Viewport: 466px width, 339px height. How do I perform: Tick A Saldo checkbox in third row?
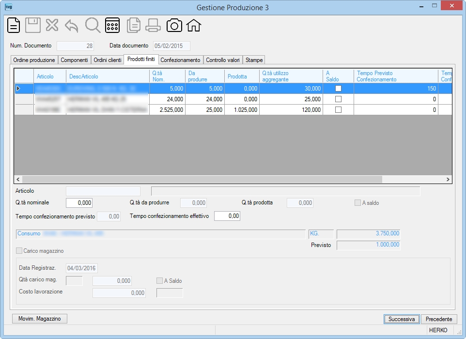(338, 110)
